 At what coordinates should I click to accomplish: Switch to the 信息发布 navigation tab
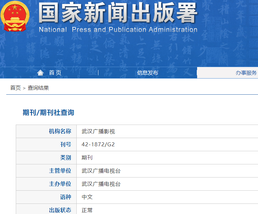[147, 73]
